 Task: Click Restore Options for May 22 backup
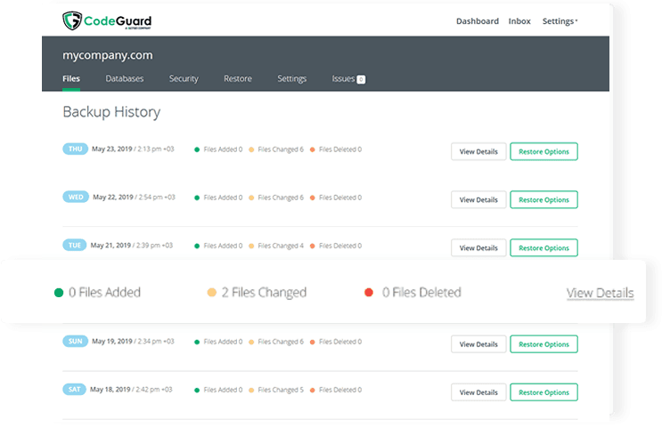(543, 199)
